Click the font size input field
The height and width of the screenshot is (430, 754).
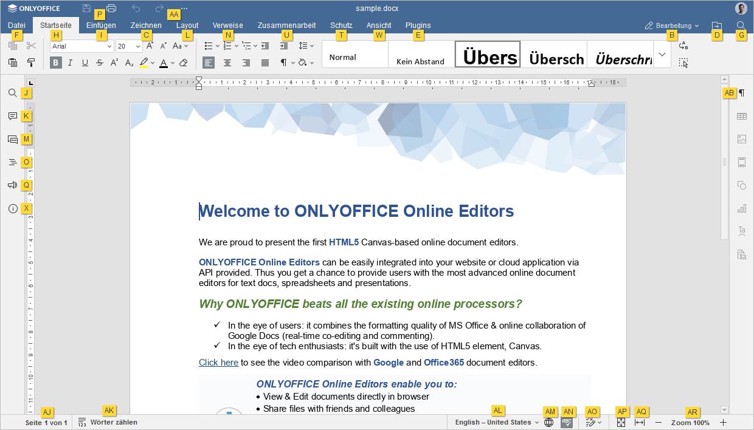tap(125, 46)
